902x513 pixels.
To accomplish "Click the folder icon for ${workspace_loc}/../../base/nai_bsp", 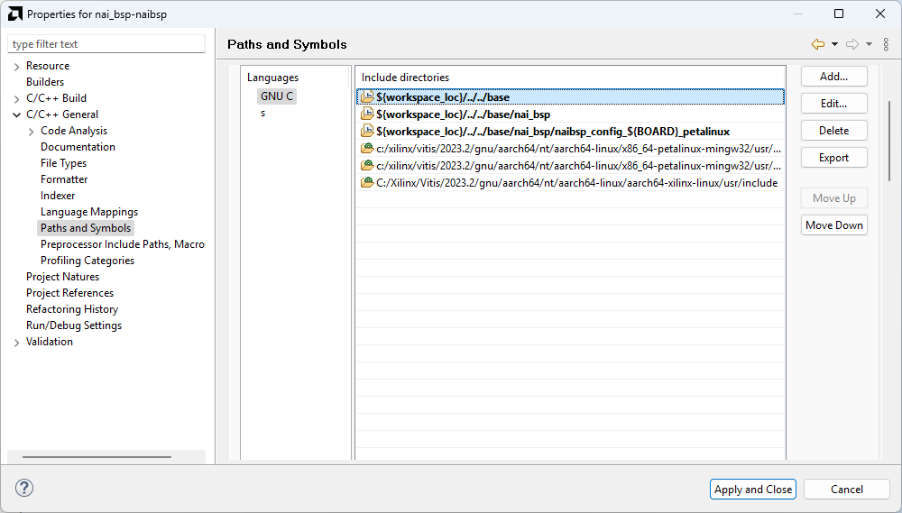I will click(367, 115).
